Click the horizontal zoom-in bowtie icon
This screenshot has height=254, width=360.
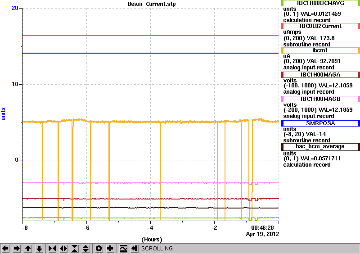[52, 249]
